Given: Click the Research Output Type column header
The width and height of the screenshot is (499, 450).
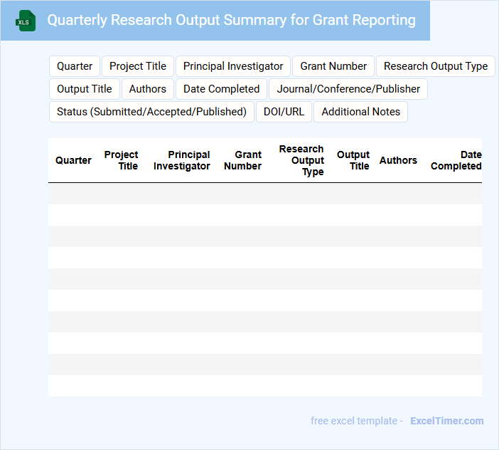Looking at the screenshot, I should click(302, 160).
